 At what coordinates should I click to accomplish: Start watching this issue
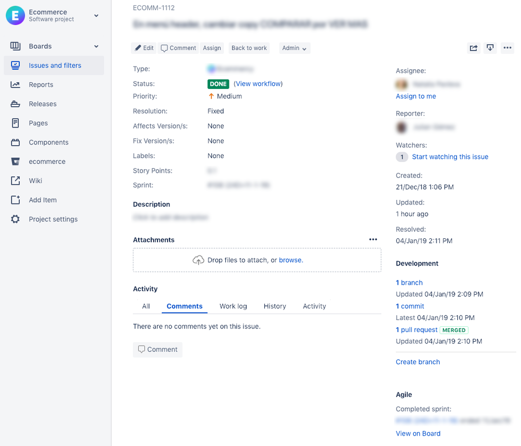(450, 157)
